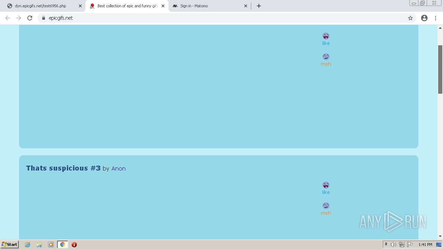Open the Windows Start menu
This screenshot has width=443, height=249.
tap(9, 245)
